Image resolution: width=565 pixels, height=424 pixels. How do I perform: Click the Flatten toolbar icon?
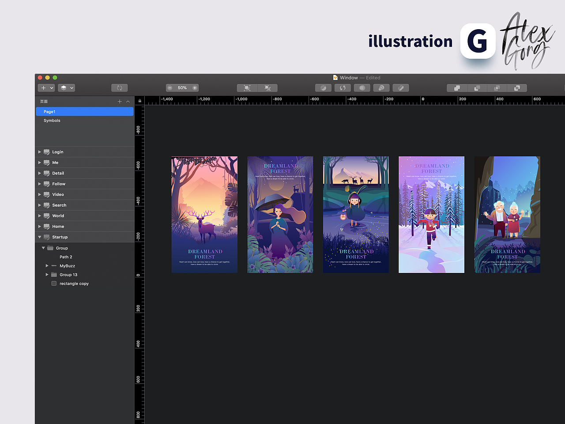[x=401, y=88]
